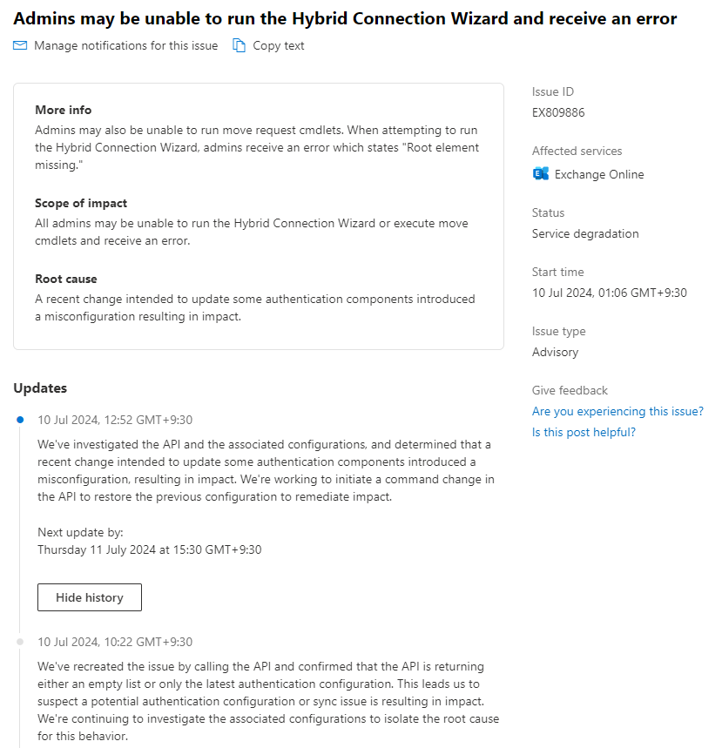Select the grey 10:22 update timeline dot
This screenshot has height=748, width=722.
20,642
